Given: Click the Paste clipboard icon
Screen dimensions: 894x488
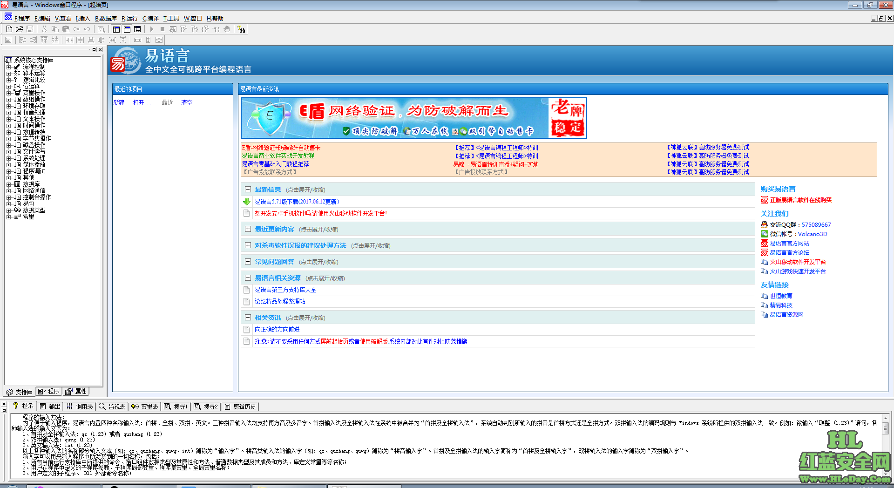Looking at the screenshot, I should tap(66, 29).
